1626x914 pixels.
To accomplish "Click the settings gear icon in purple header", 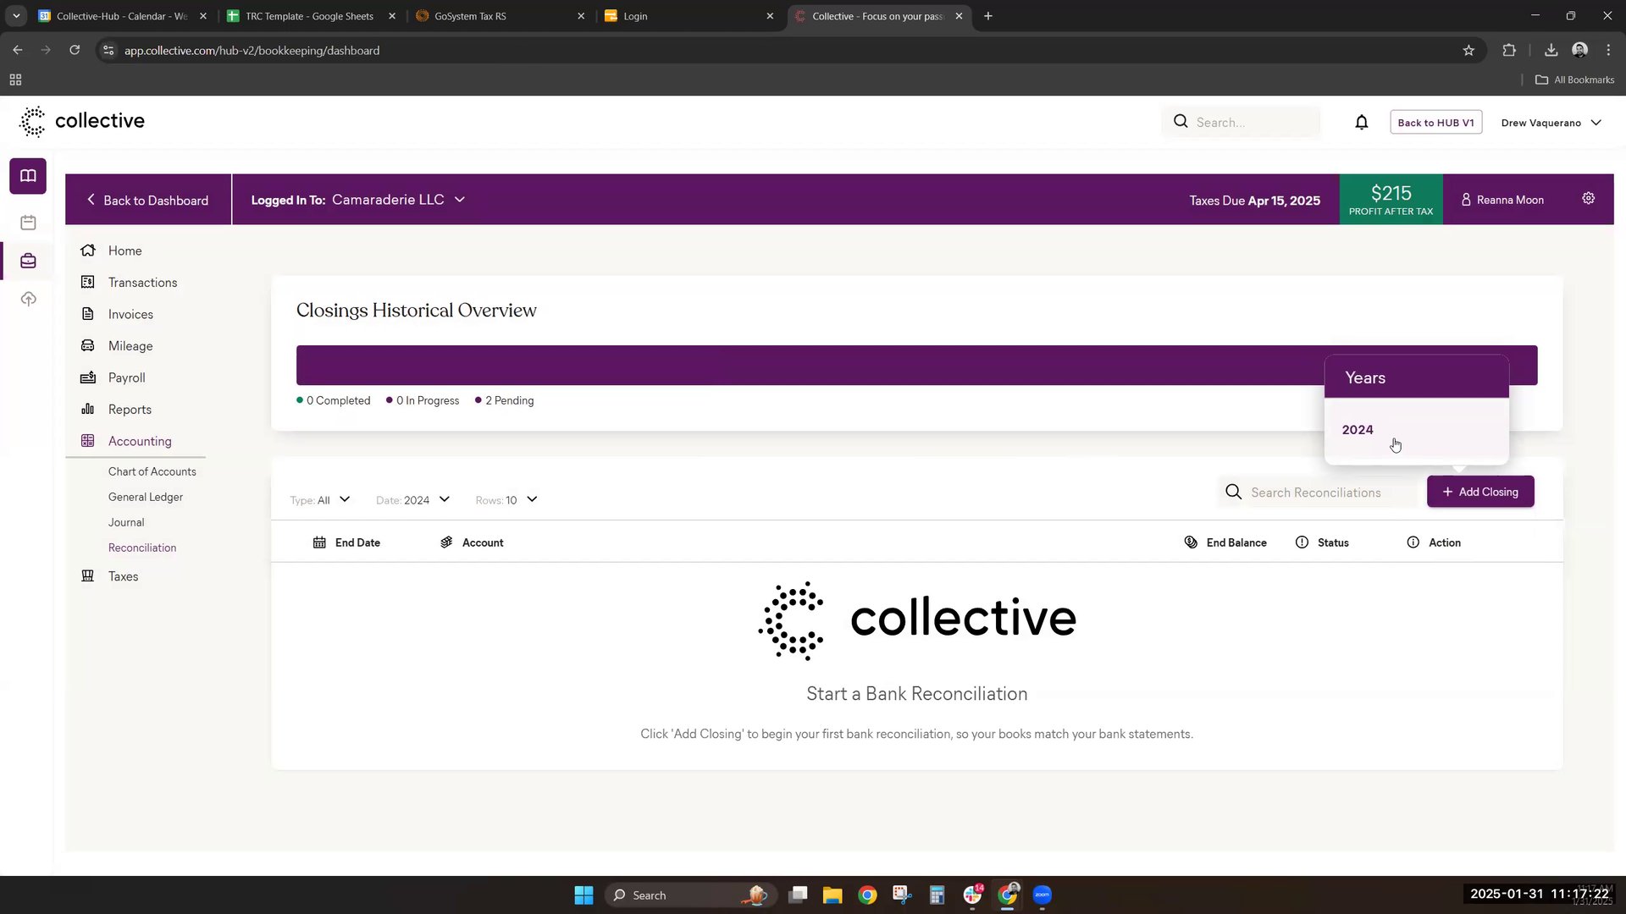I will [1588, 199].
